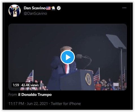
Task: Open the Dan Scavino display name
Action: (35, 8)
